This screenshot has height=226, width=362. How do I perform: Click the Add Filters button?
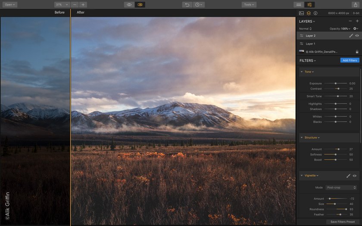(350, 60)
